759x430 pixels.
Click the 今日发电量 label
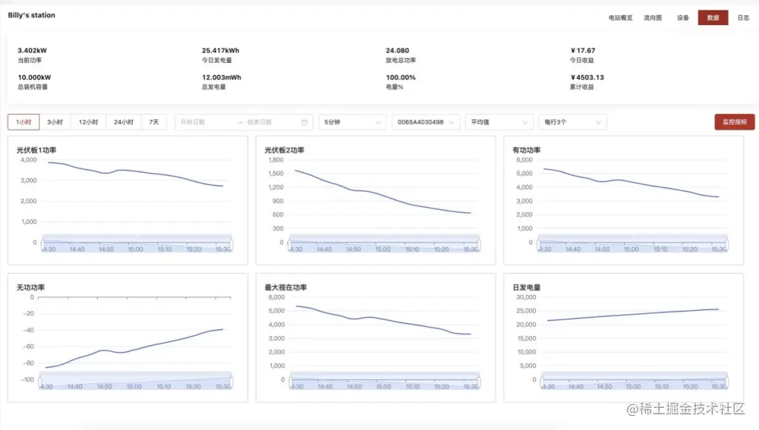tap(217, 60)
